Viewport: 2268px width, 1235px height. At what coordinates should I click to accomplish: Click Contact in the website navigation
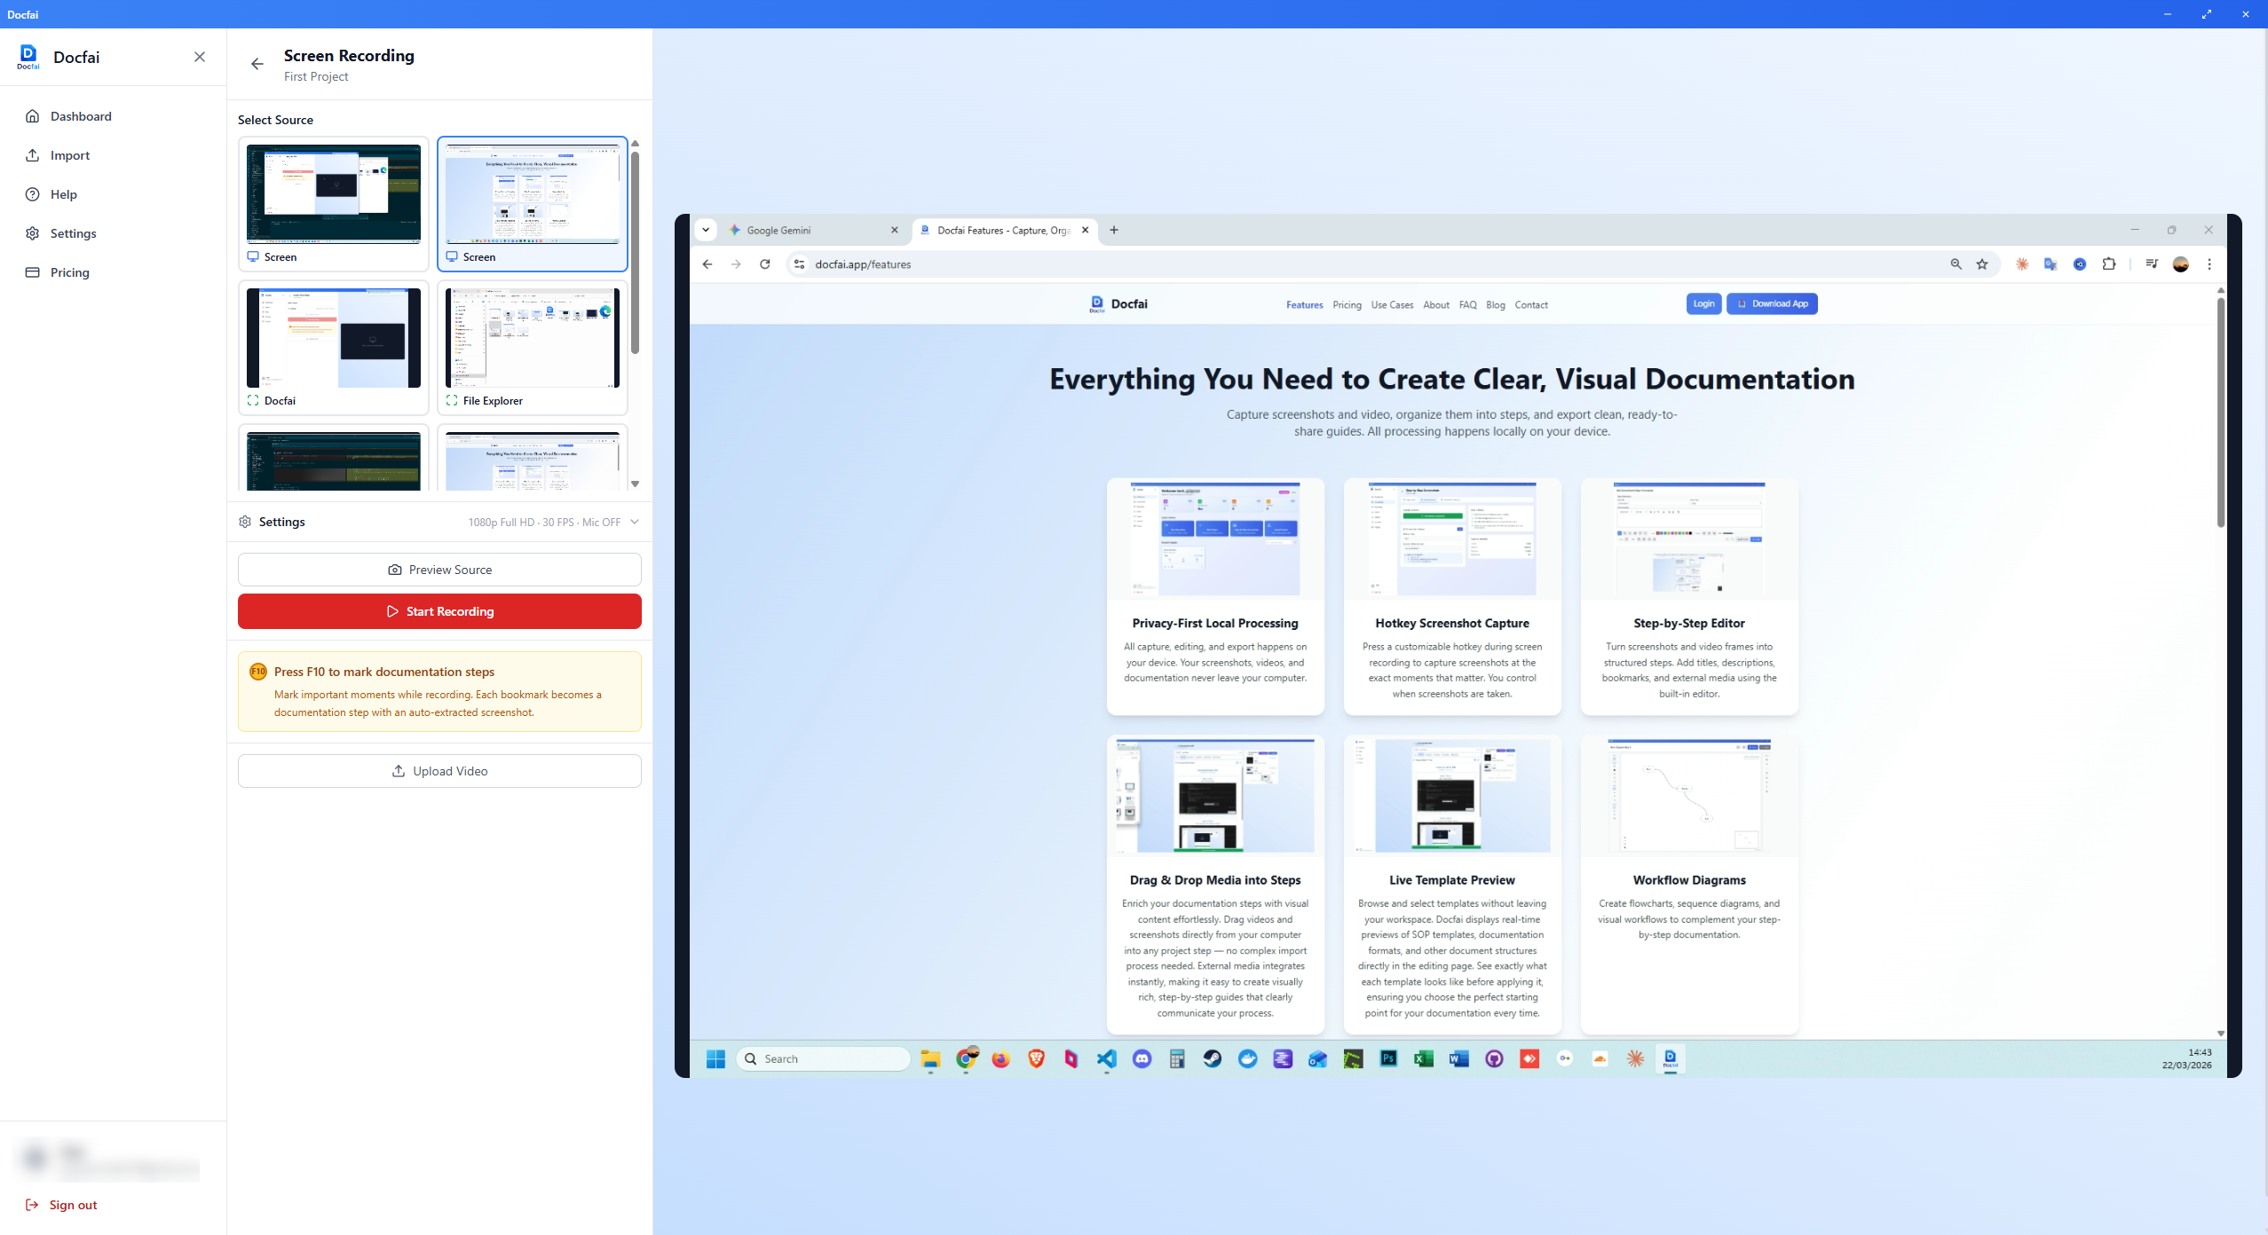pyautogui.click(x=1531, y=305)
